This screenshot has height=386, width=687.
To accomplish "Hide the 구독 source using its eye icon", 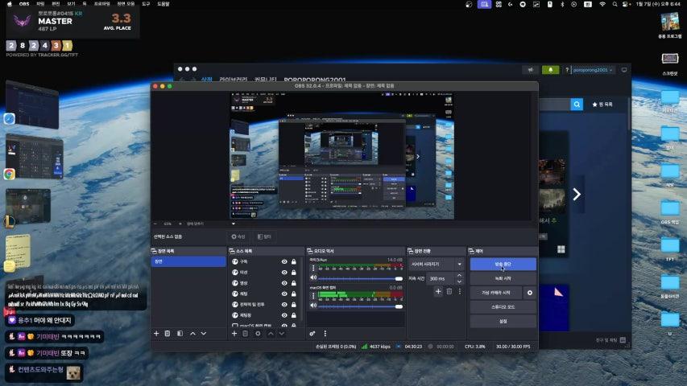I will [284, 262].
